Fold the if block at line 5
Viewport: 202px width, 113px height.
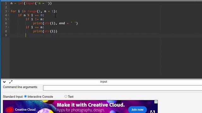pos(9,19)
